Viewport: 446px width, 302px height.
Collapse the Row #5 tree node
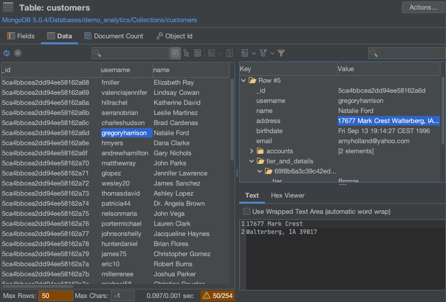pos(244,81)
